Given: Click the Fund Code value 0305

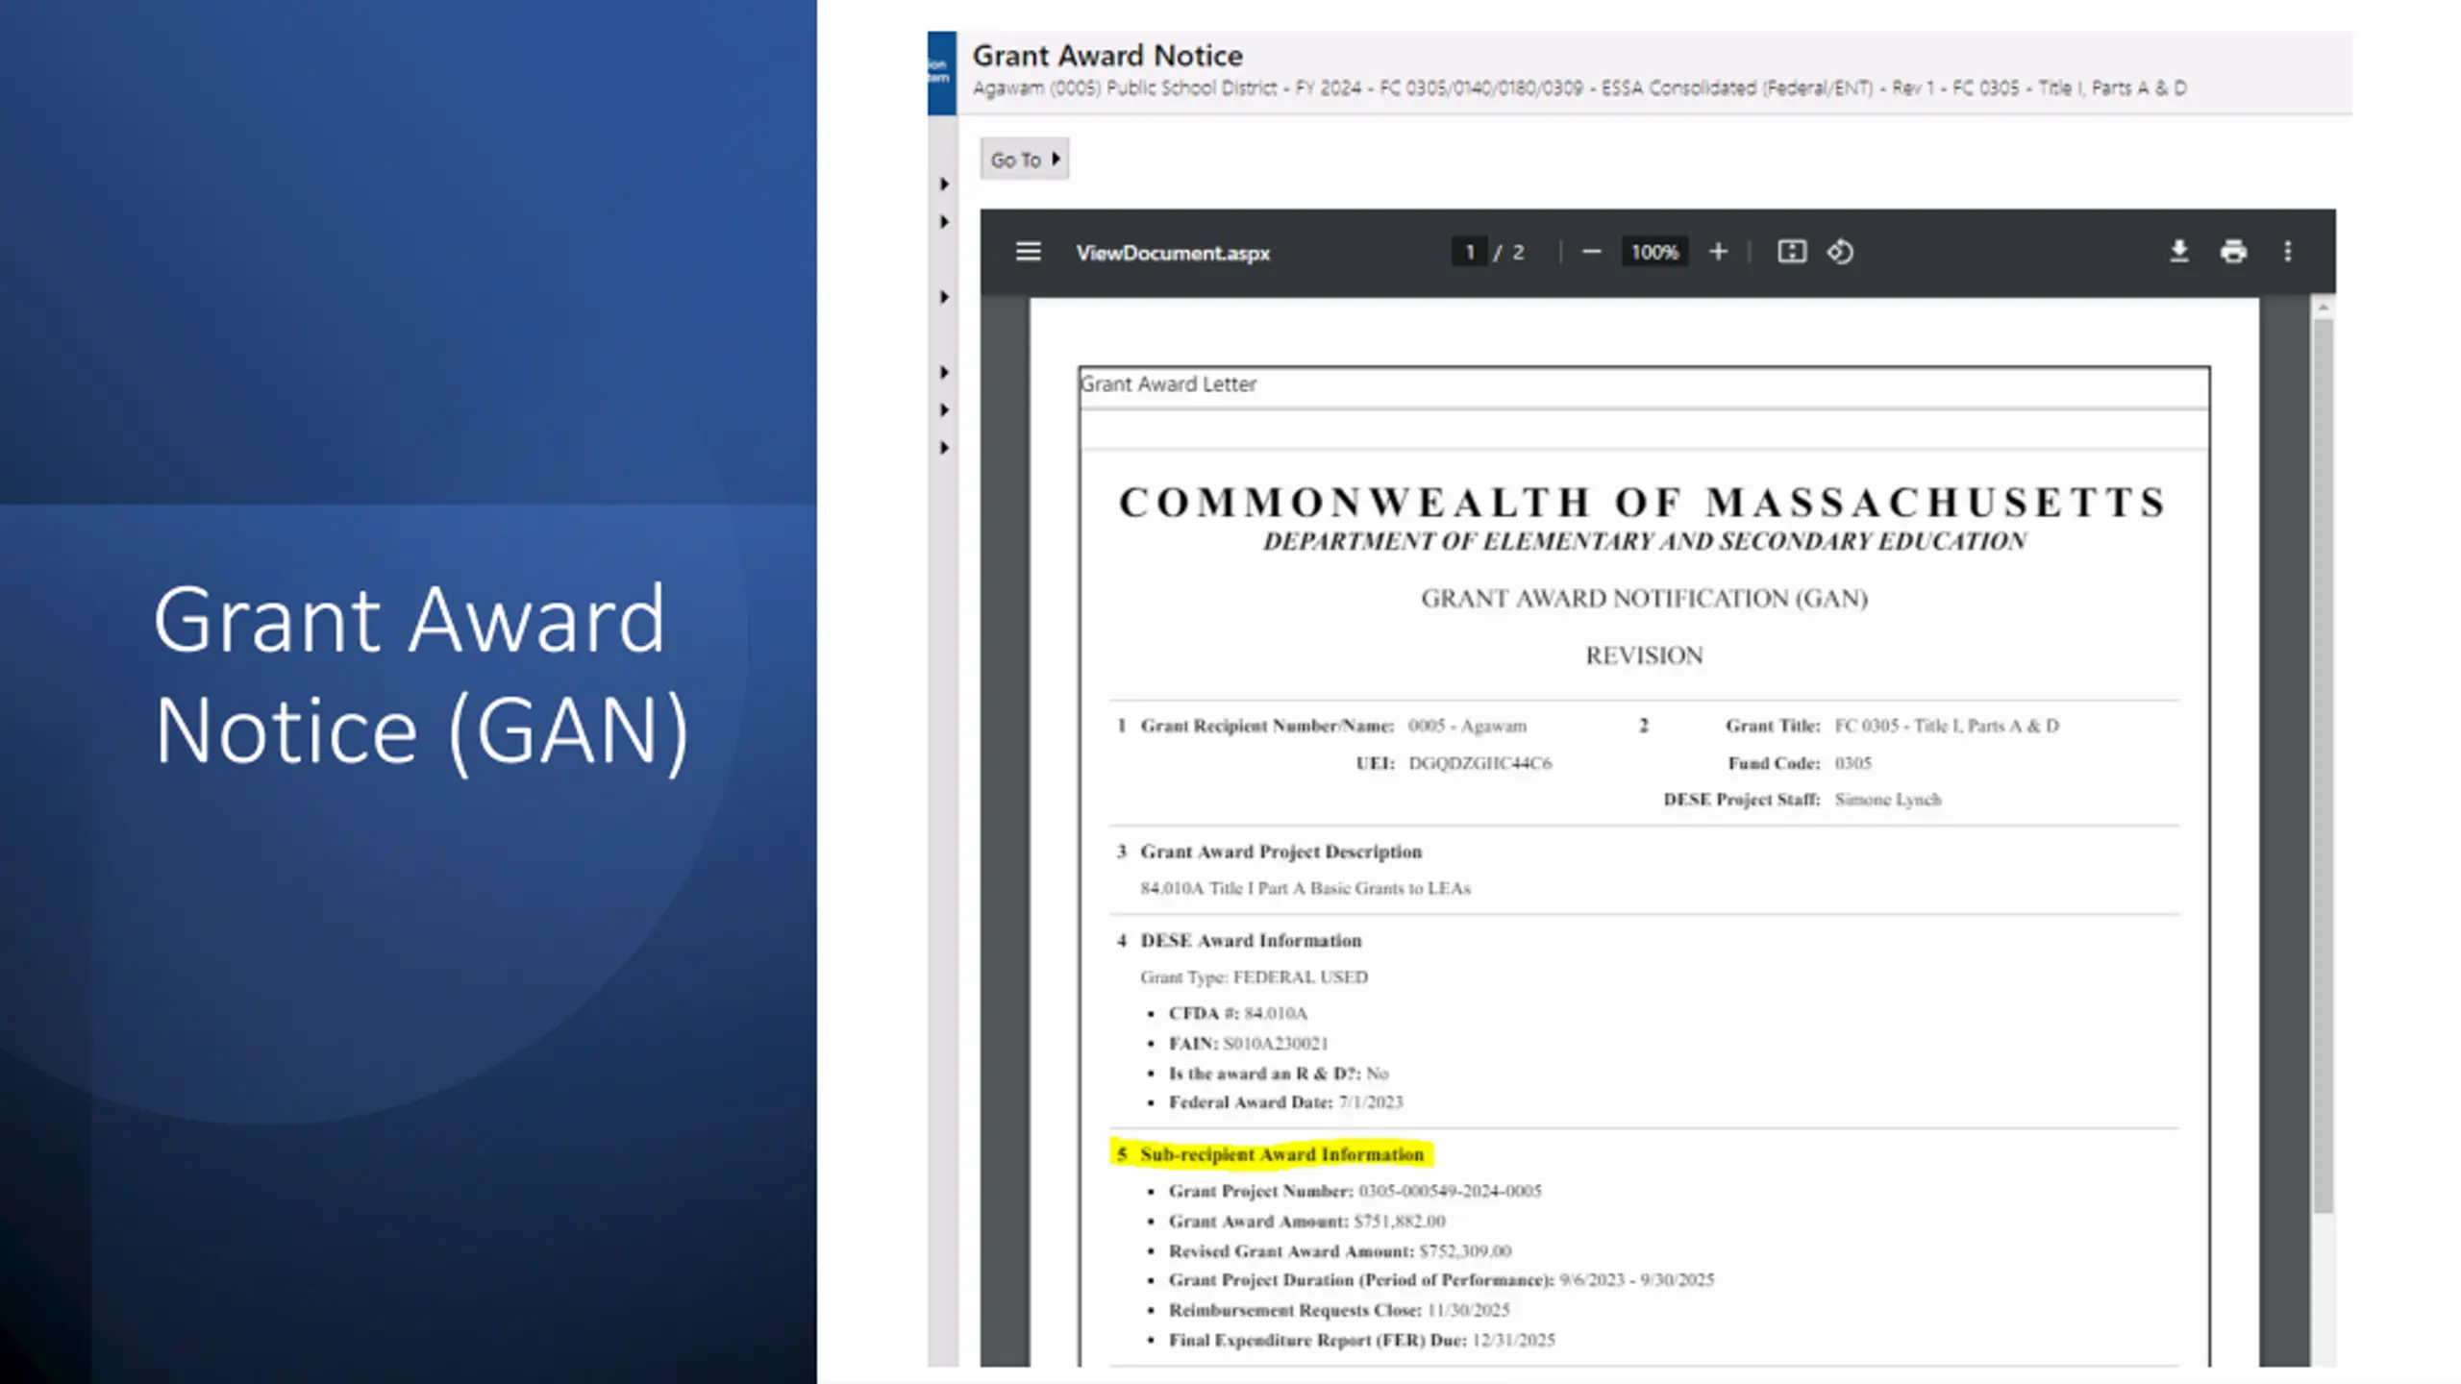Looking at the screenshot, I should coord(1852,763).
